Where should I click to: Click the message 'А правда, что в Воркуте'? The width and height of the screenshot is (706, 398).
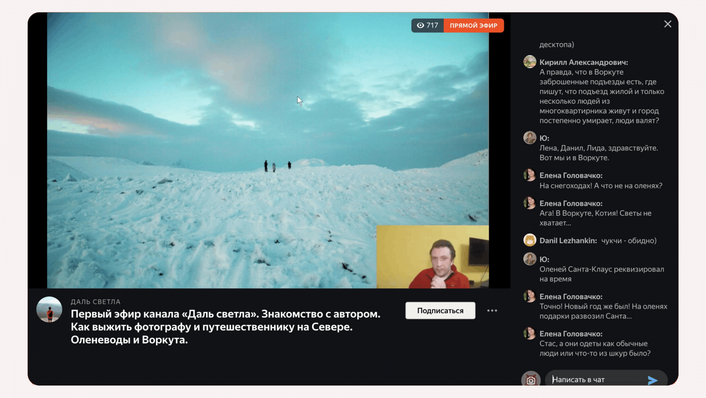[x=602, y=96]
